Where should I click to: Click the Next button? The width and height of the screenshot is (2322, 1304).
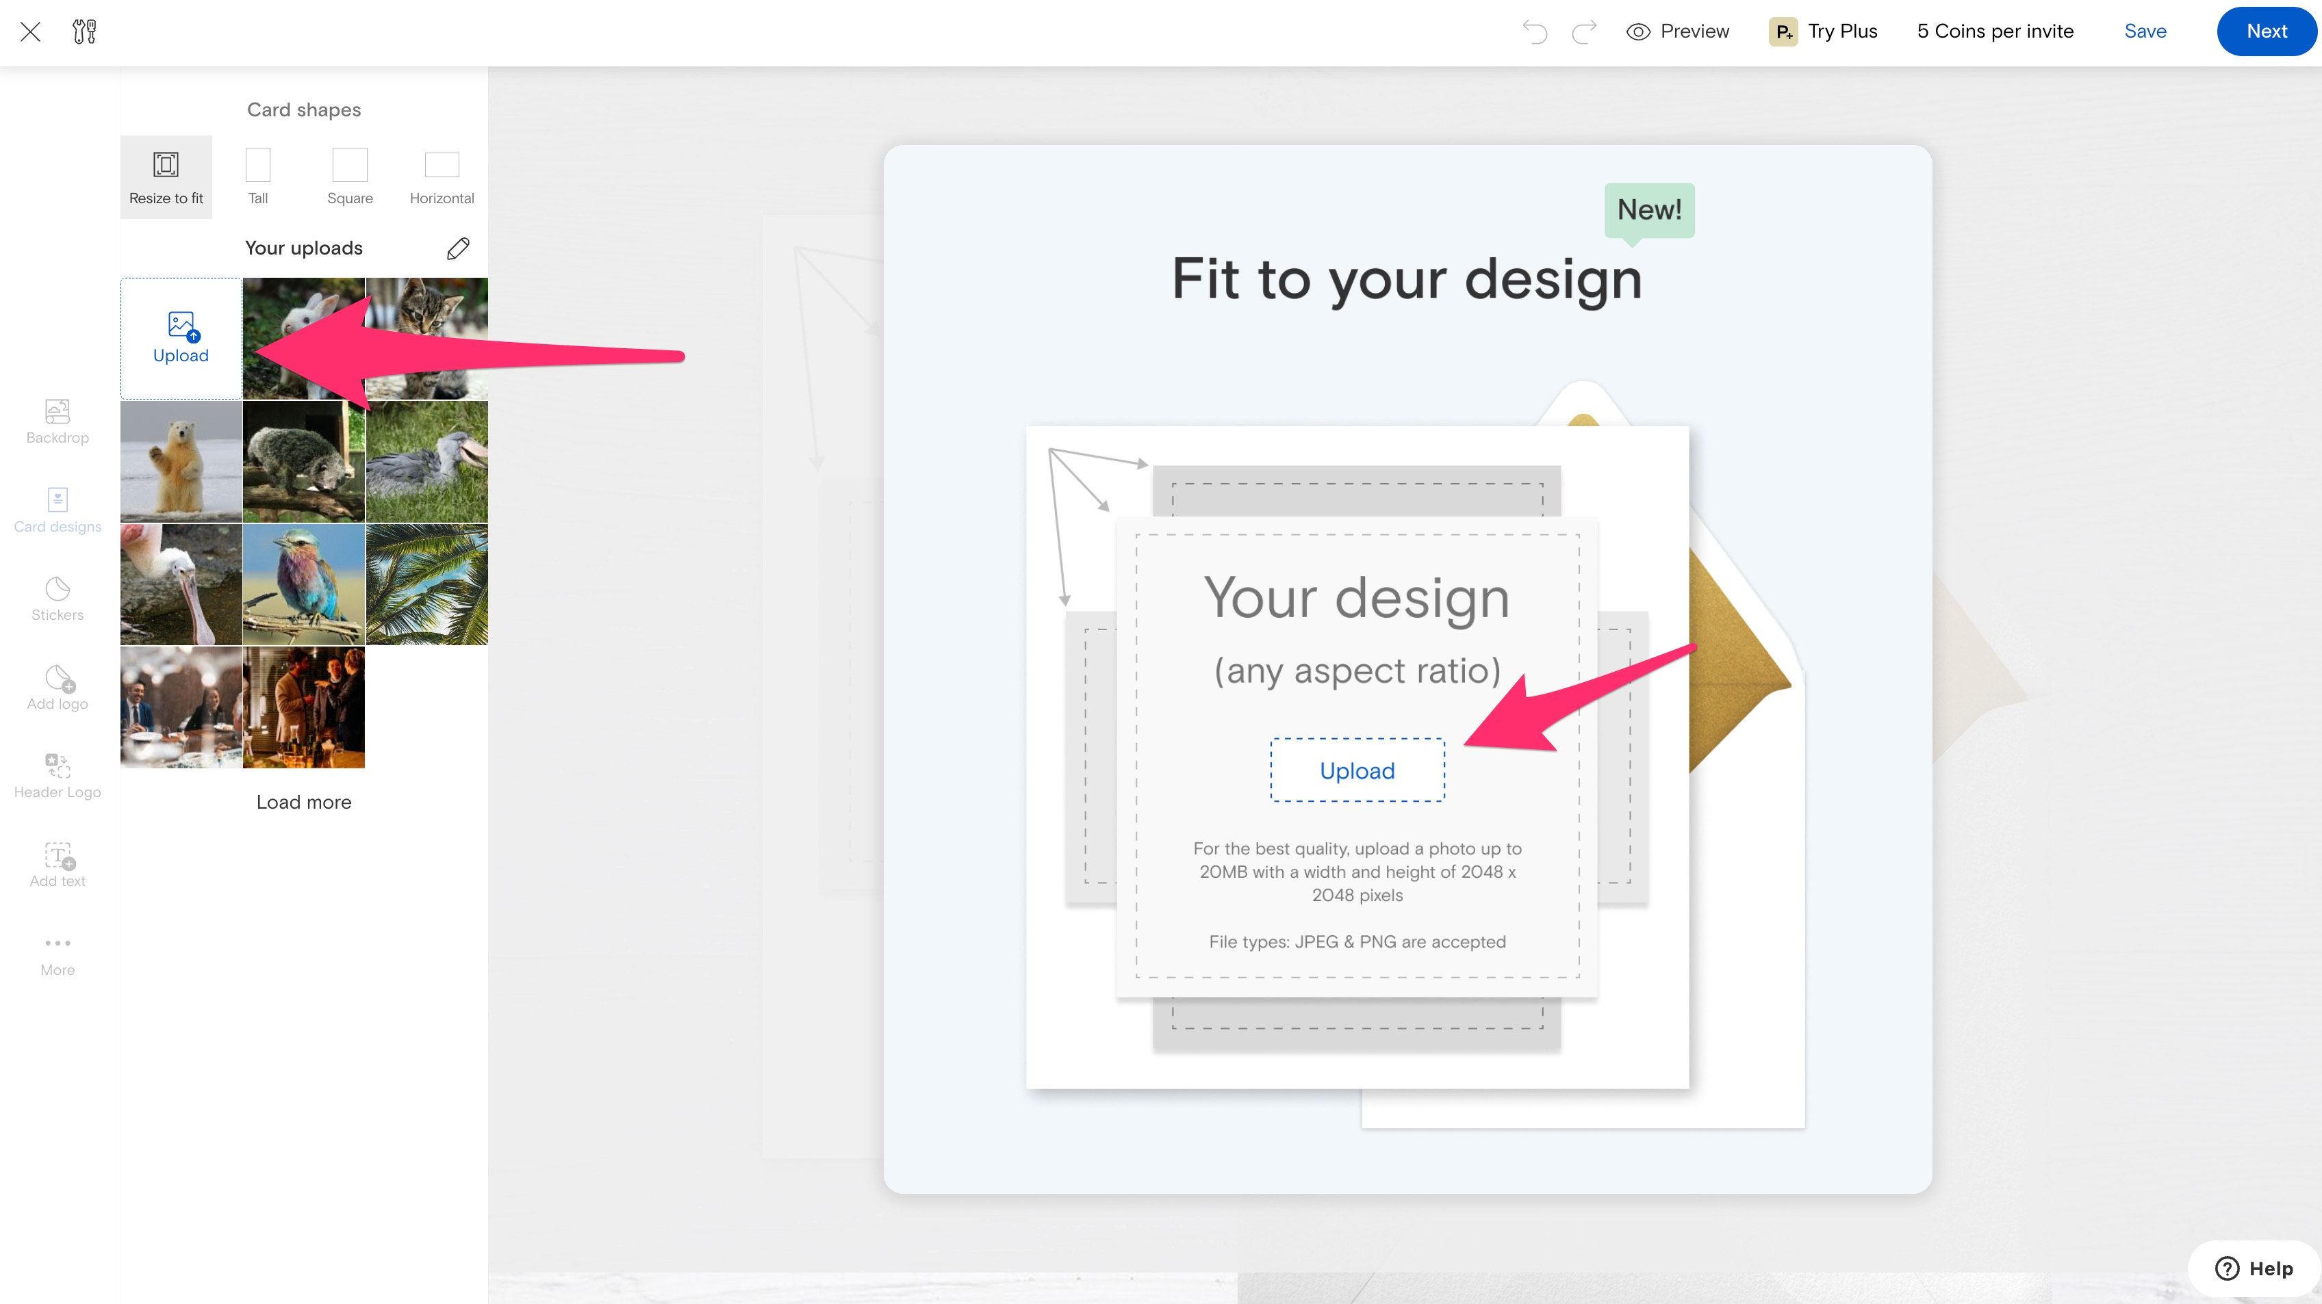click(2265, 31)
